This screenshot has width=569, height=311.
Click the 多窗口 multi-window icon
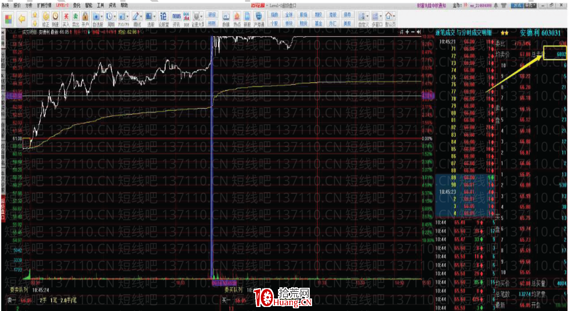[375, 16]
